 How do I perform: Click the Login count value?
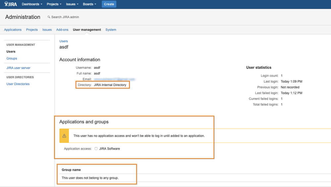[x=282, y=76]
